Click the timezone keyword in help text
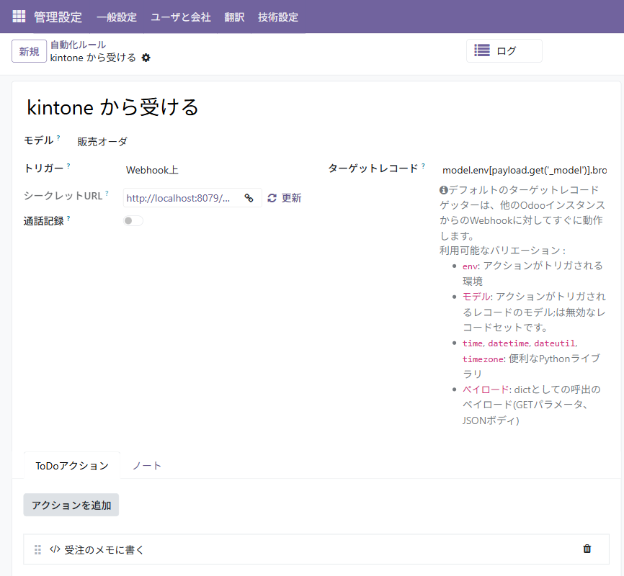 483,359
